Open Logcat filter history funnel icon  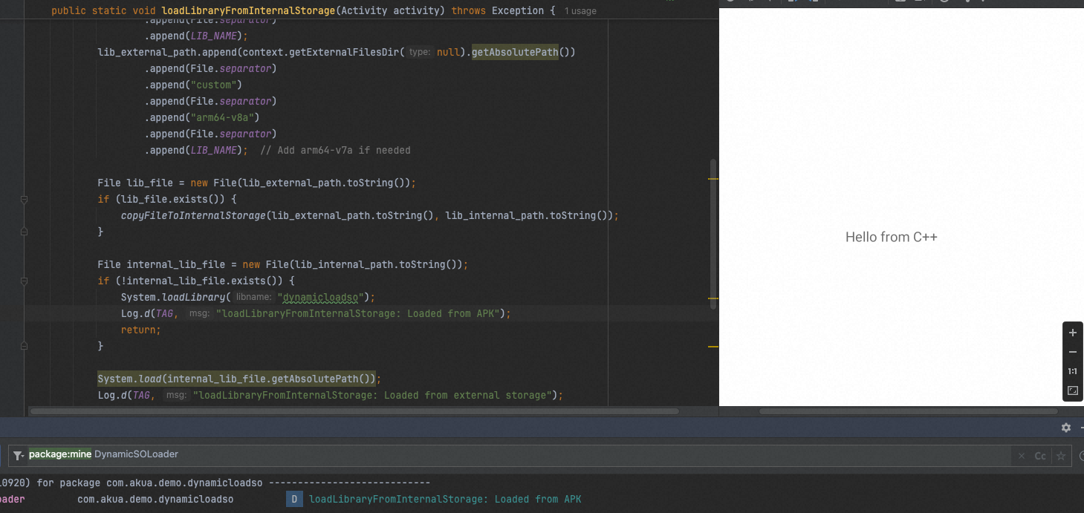click(x=19, y=455)
